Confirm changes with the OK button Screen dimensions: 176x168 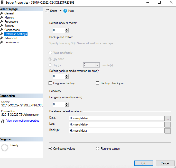coord(144,163)
